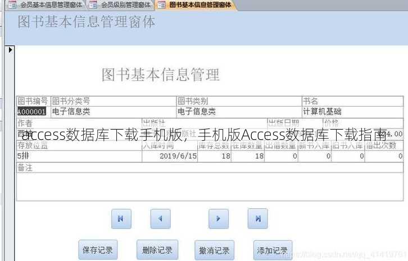Click the 新书入库 field showing 0
This screenshot has height=261, width=408.
click(x=314, y=156)
